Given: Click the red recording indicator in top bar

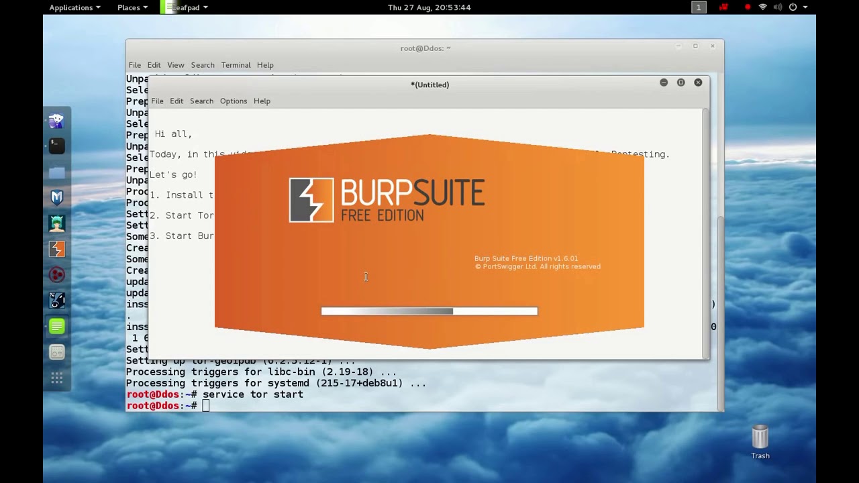Looking at the screenshot, I should (x=748, y=7).
